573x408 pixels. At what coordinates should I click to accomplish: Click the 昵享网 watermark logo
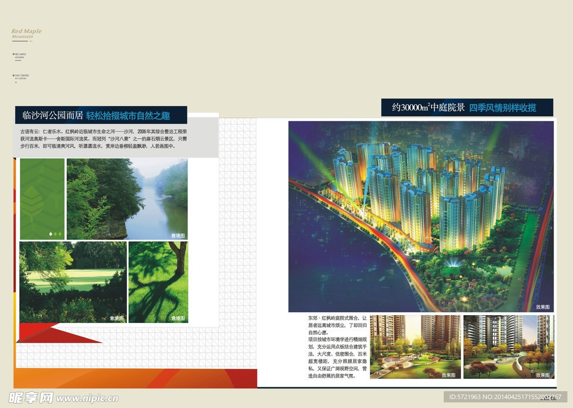click(x=31, y=398)
